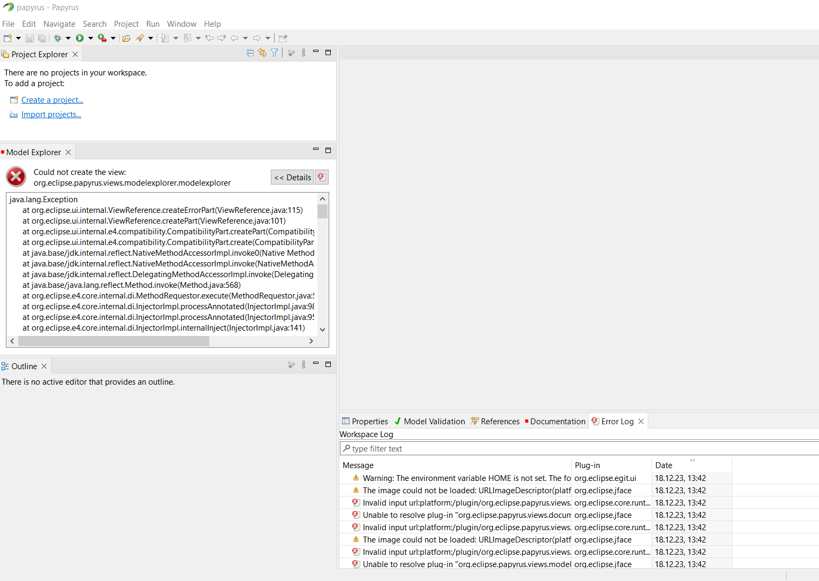The image size is (819, 581).
Task: Select the Outline tab
Action: [24, 366]
